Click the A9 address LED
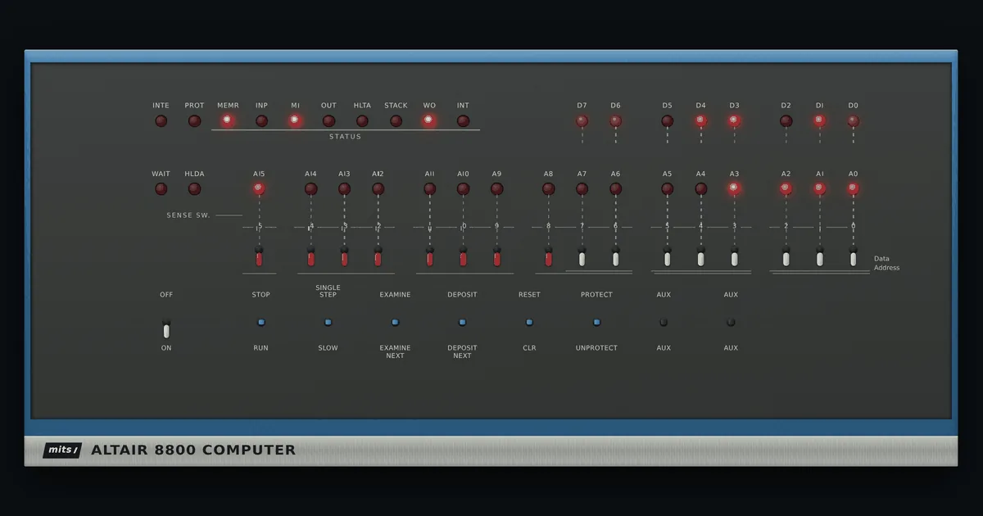The width and height of the screenshot is (983, 516). click(496, 188)
